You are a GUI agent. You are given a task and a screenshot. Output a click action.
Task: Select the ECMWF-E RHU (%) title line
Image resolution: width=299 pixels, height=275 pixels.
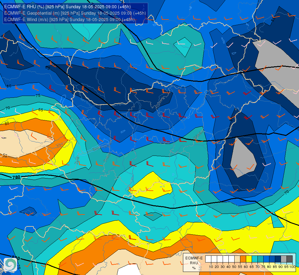[x=67, y=7]
